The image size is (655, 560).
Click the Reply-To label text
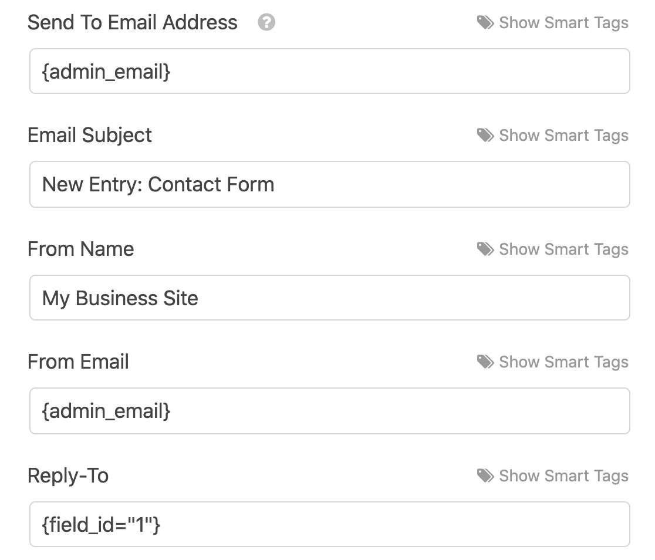pos(67,475)
